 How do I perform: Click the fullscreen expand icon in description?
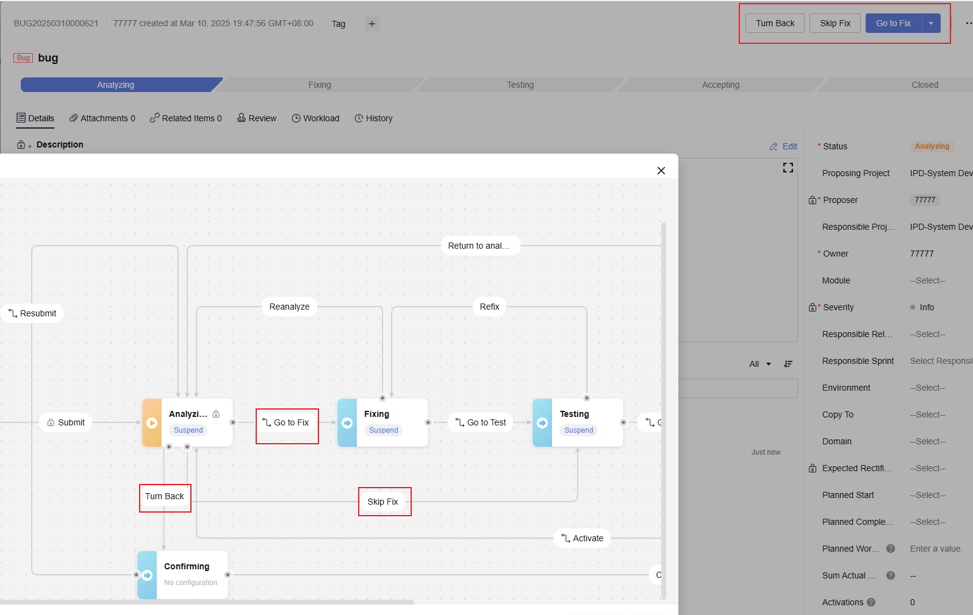[788, 168]
